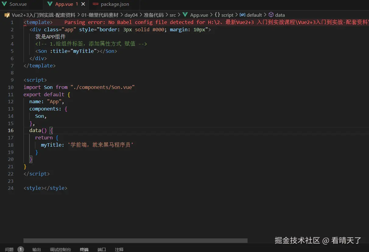
Task: Open the script breadcrumb segment
Action: click(x=227, y=15)
